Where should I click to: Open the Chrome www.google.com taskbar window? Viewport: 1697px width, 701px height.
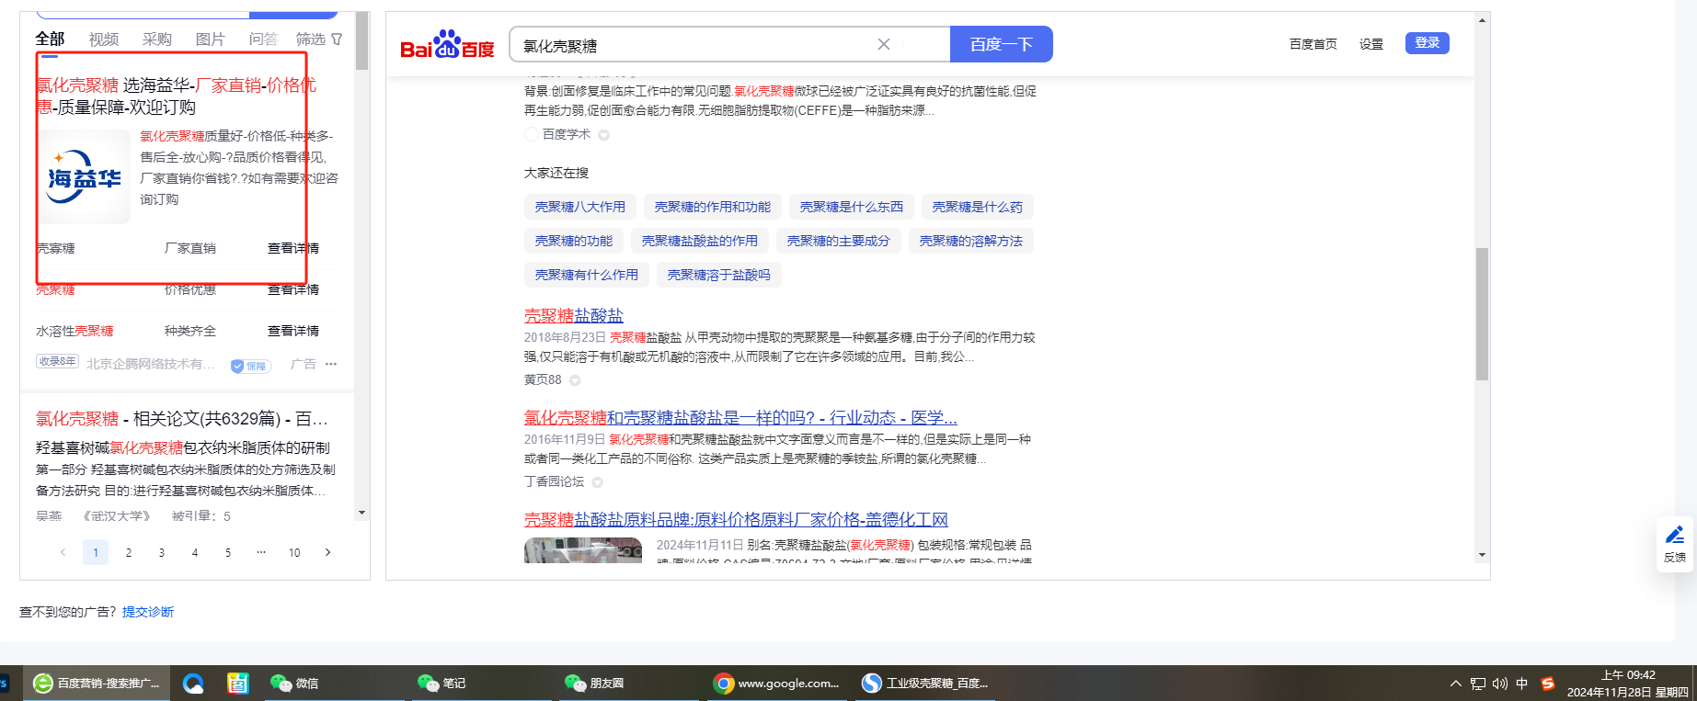[x=777, y=683]
